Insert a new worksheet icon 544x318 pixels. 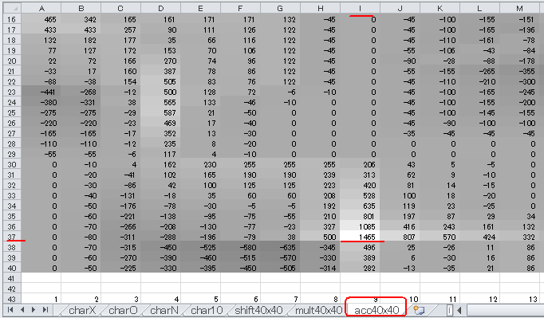(x=419, y=310)
